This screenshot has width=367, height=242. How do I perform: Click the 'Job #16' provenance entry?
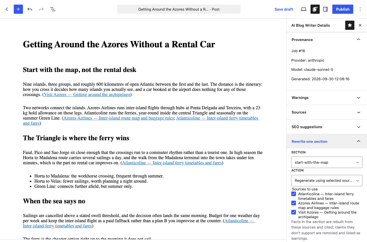point(298,51)
